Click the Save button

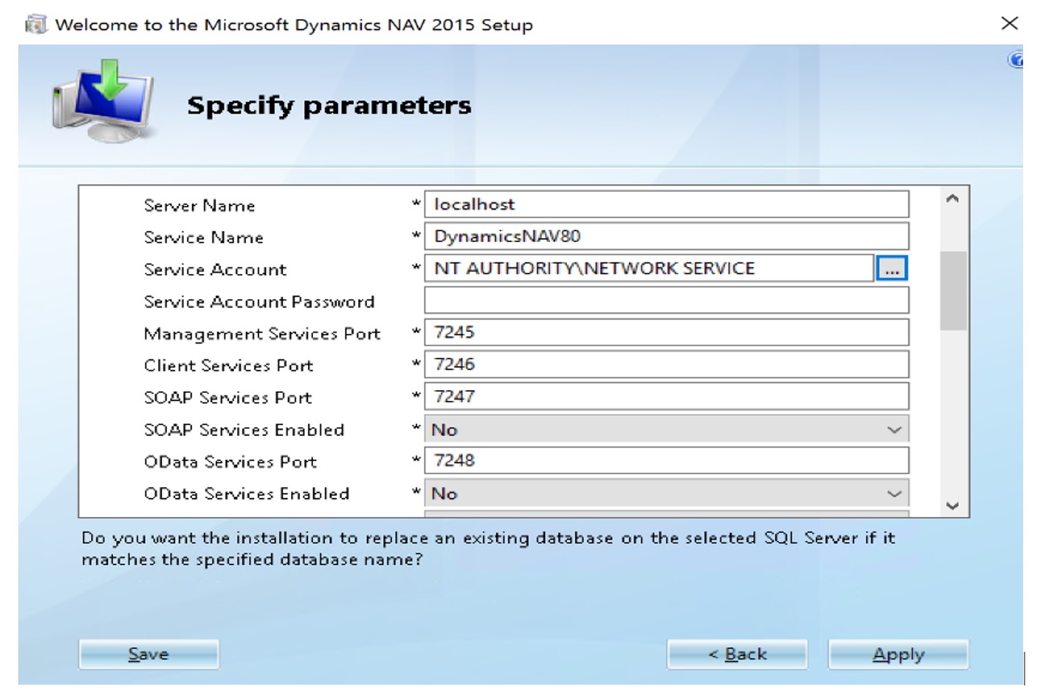coord(149,654)
